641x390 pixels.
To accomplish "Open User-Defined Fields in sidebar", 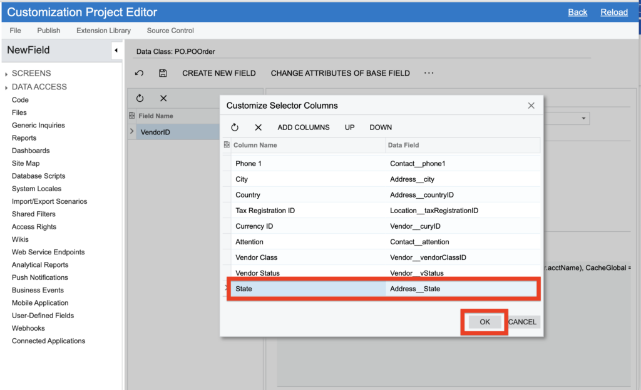I will click(43, 316).
